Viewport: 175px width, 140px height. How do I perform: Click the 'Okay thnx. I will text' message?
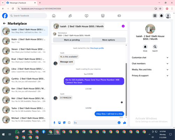pyautogui.click(x=109, y=114)
